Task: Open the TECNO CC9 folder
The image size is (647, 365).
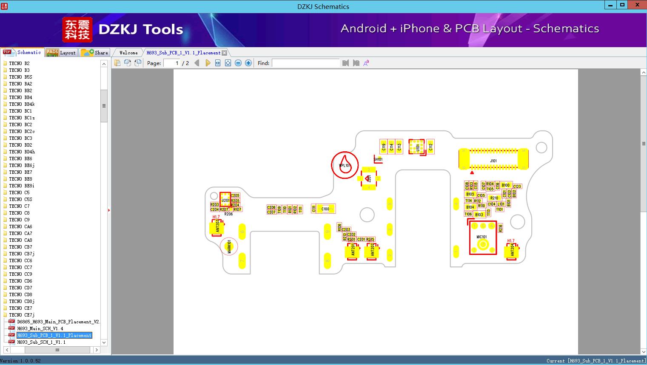Action: [x=20, y=274]
